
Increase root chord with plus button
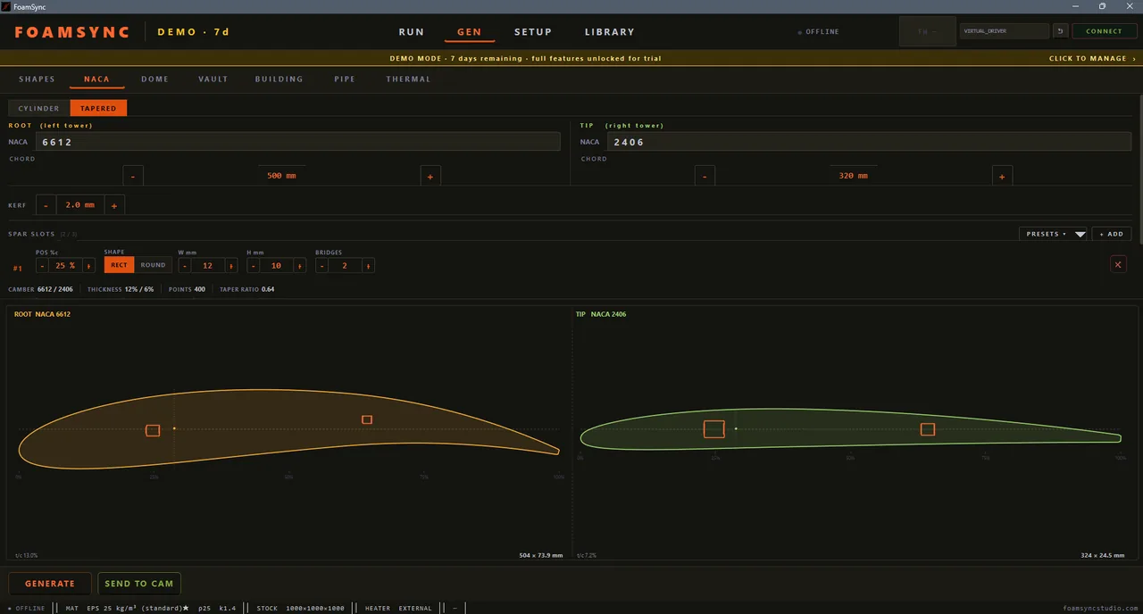[430, 176]
